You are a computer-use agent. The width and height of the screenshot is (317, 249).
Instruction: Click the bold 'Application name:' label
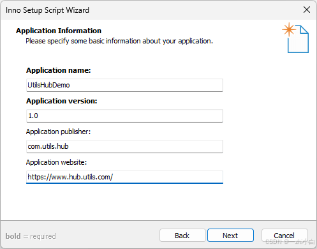59,70
